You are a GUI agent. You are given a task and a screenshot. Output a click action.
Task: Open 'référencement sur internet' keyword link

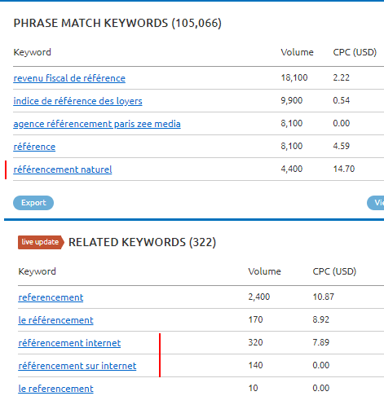point(77,366)
